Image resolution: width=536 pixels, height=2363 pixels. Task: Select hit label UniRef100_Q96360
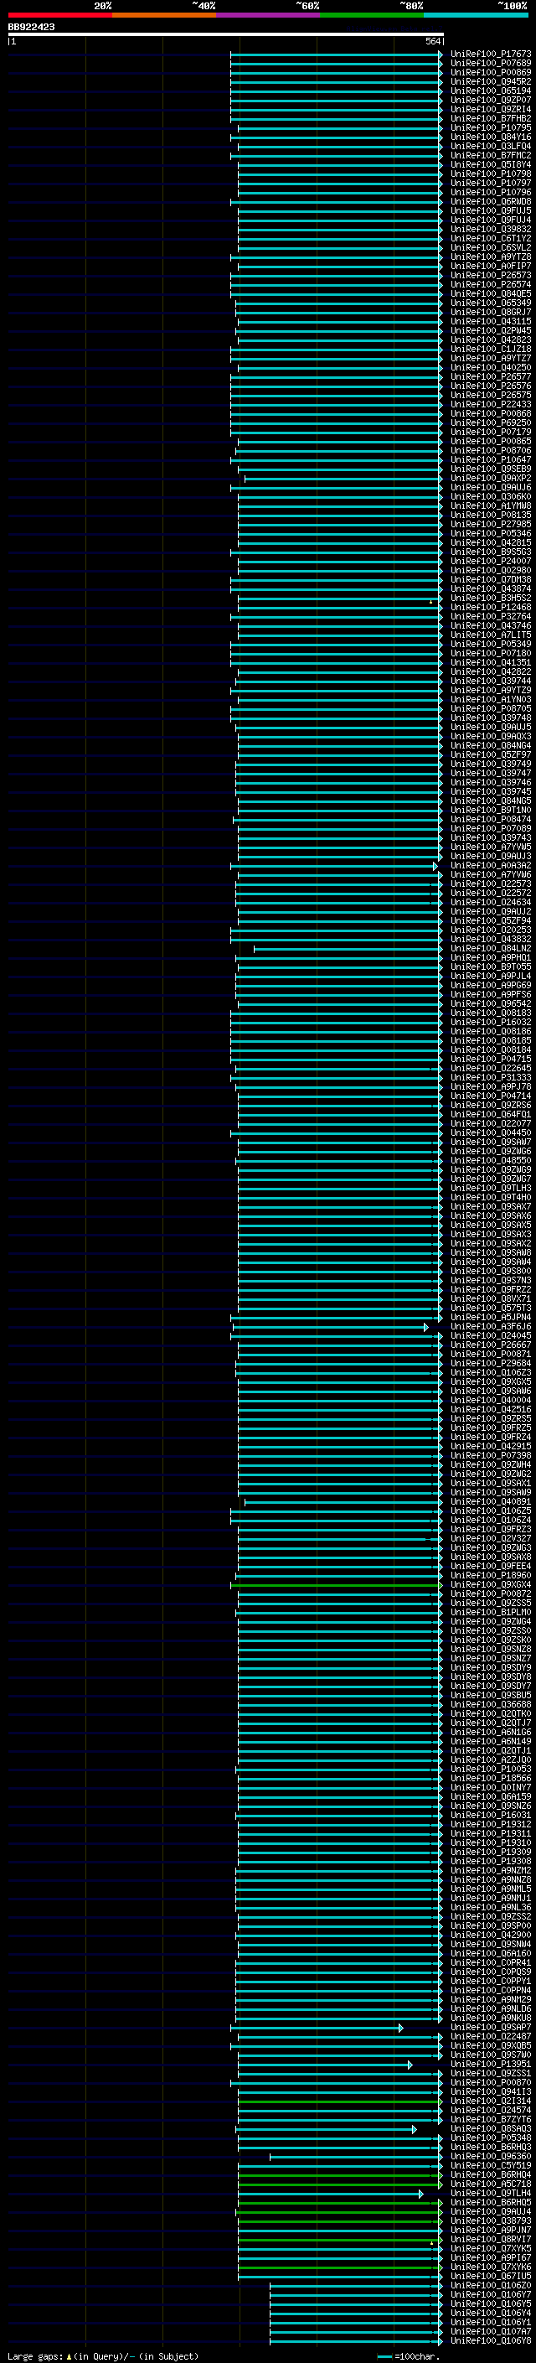point(491,2157)
